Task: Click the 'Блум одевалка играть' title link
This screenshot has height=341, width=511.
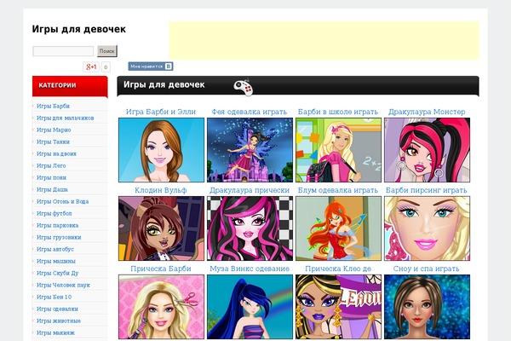Action: [x=338, y=190]
